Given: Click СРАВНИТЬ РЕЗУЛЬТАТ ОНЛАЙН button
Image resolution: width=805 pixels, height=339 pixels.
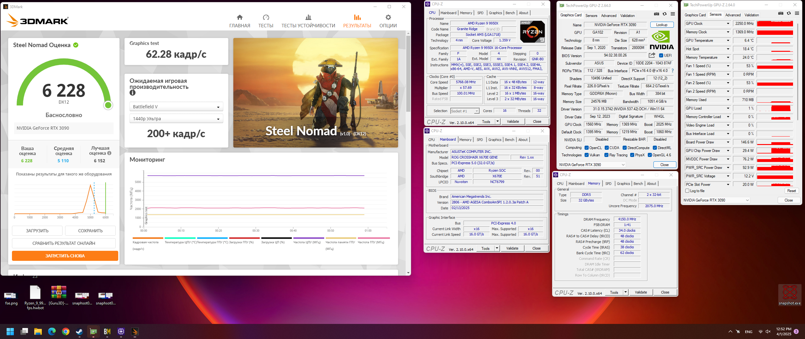Looking at the screenshot, I should coord(64,243).
